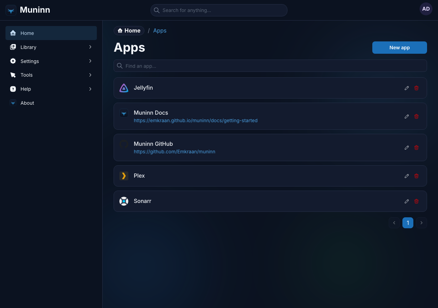The image size is (438, 308).
Task: Click the Library stack icon in sidebar
Action: (13, 47)
